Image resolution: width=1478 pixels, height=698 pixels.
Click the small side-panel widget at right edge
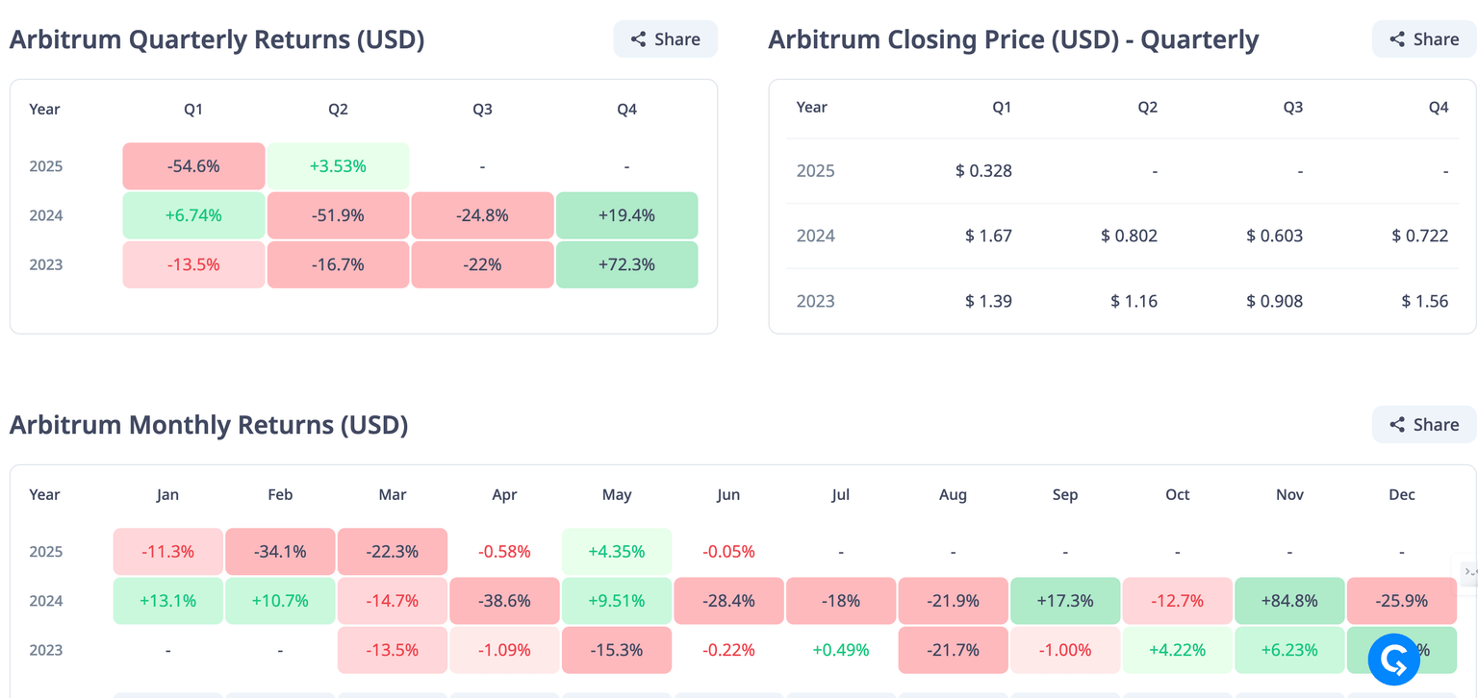tap(1469, 572)
